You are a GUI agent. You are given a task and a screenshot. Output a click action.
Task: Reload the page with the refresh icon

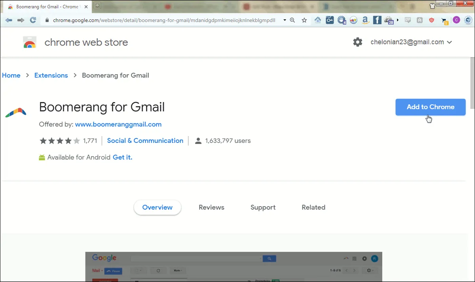click(33, 20)
